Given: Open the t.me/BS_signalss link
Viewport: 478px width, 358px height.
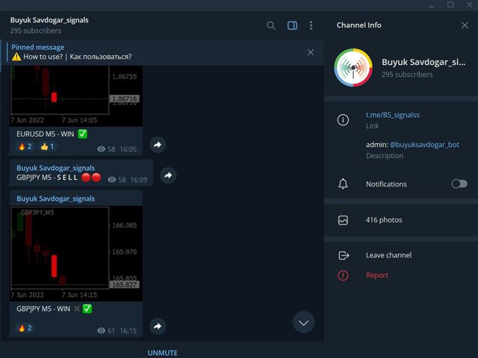Looking at the screenshot, I should click(x=392, y=115).
